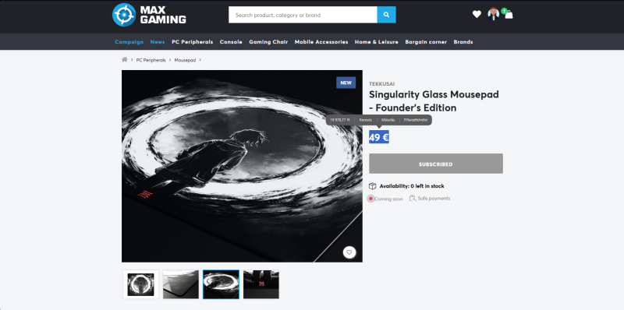Click the magnifier search button
Image resolution: width=624 pixels, height=310 pixels.
click(386, 15)
